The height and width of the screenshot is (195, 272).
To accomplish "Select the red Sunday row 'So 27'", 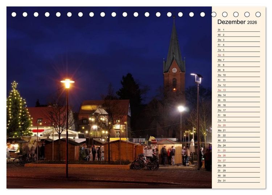I will point(239,160).
